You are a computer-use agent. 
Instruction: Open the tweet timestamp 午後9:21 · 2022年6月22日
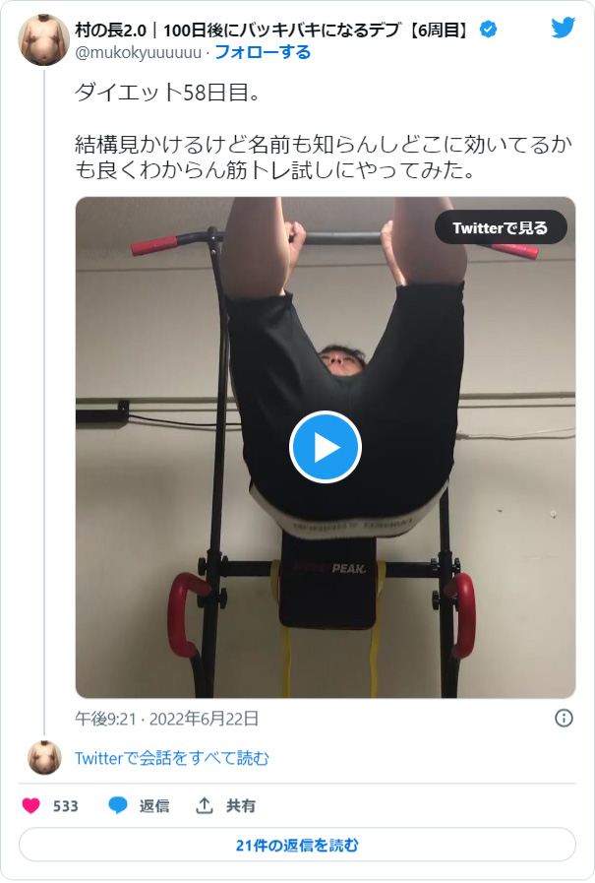[x=166, y=719]
